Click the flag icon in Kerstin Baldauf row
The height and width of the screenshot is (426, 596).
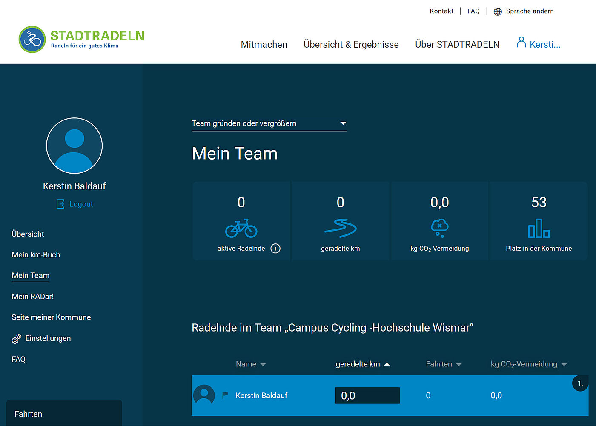pyautogui.click(x=225, y=395)
